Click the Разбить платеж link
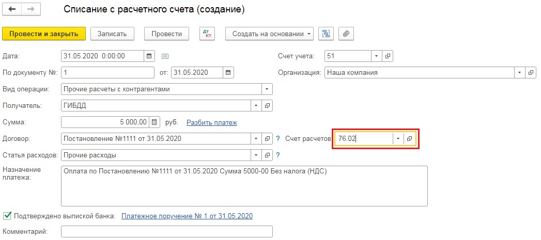The height and width of the screenshot is (240, 541). click(x=211, y=122)
